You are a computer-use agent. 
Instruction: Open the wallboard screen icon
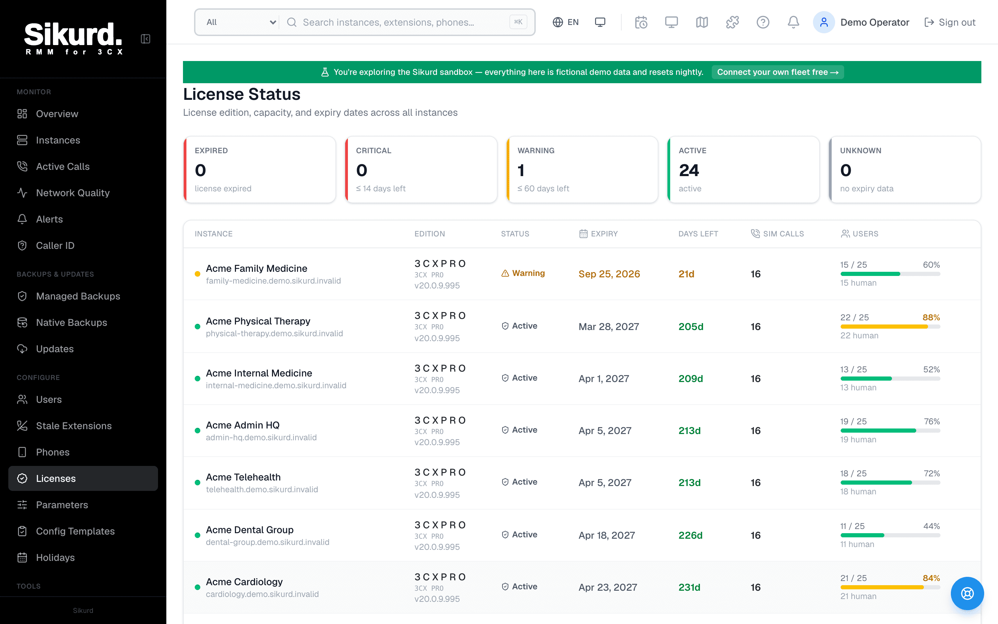point(671,22)
